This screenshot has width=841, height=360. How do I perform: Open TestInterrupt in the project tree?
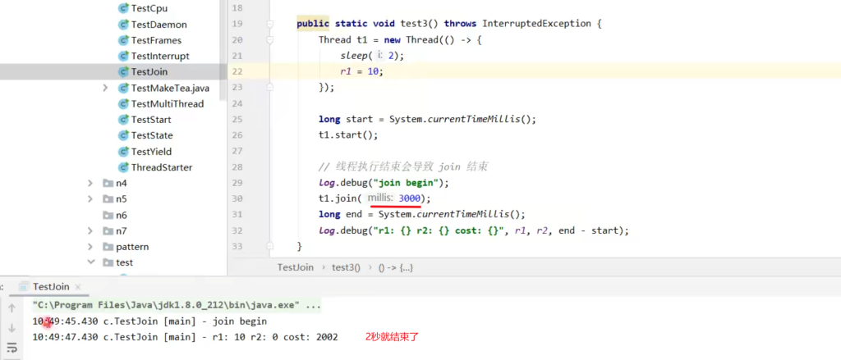click(159, 56)
